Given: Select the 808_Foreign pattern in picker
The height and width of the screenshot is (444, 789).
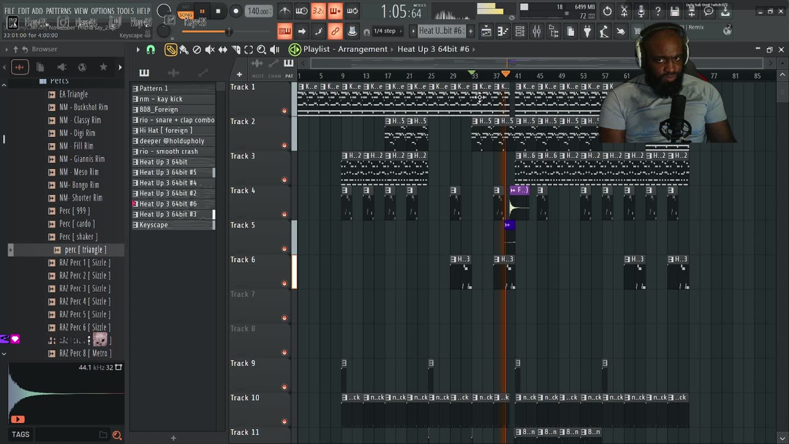Looking at the screenshot, I should click(173, 110).
